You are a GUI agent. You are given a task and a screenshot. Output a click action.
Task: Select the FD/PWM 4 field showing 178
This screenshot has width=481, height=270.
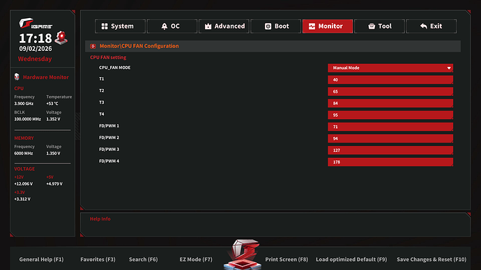coord(390,162)
